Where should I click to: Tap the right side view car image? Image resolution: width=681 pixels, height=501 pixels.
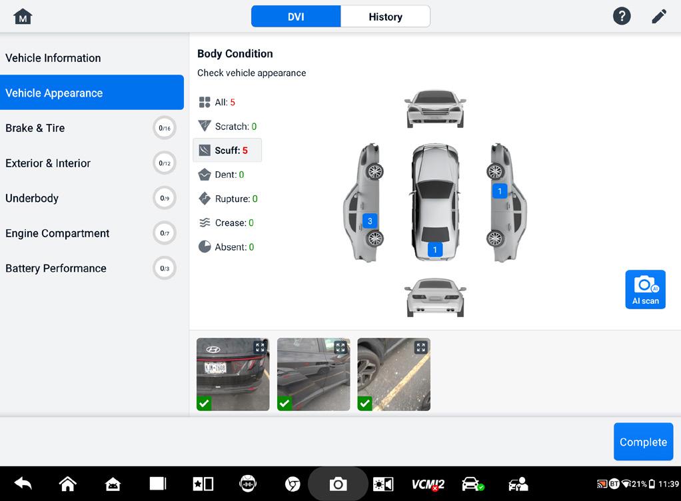pos(506,203)
